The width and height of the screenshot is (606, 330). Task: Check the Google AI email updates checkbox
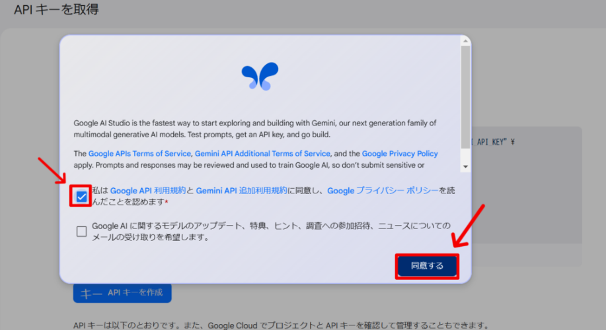pos(81,231)
